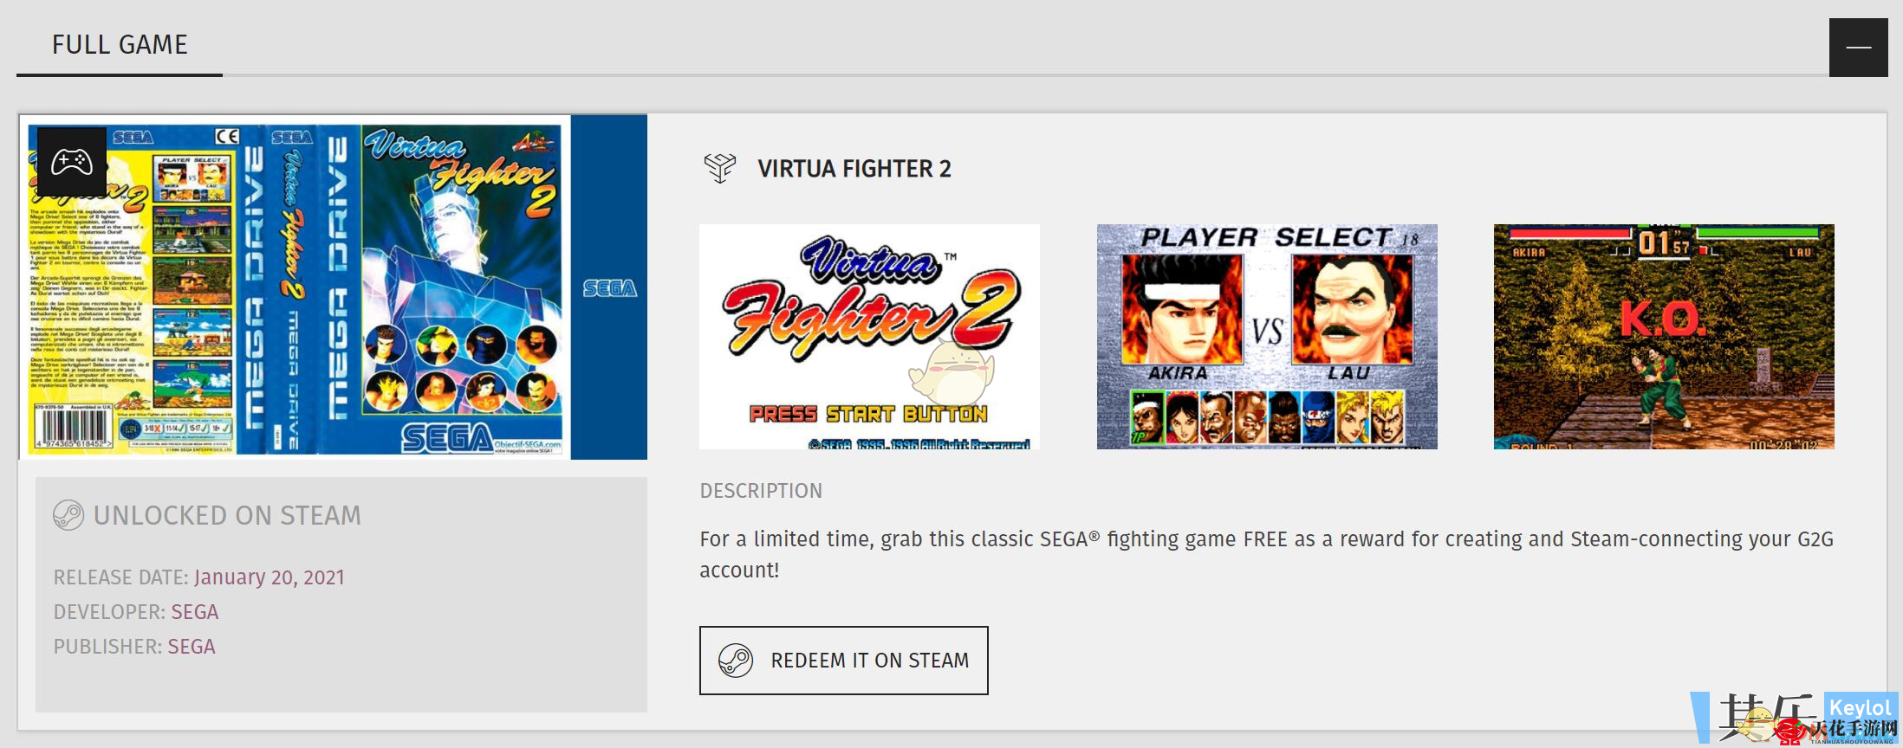Click the box icon beside Virtua Fighter 2 title
1903x748 pixels.
click(x=719, y=167)
